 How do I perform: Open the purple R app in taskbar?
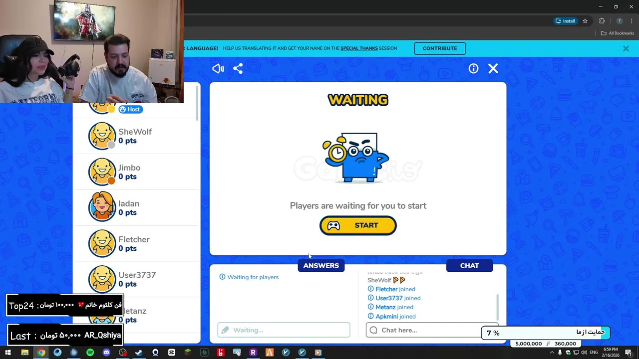(x=253, y=353)
